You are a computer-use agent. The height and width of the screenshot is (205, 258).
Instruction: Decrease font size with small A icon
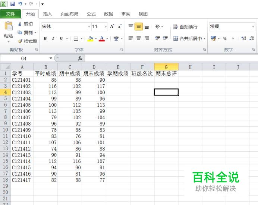[x=120, y=26]
